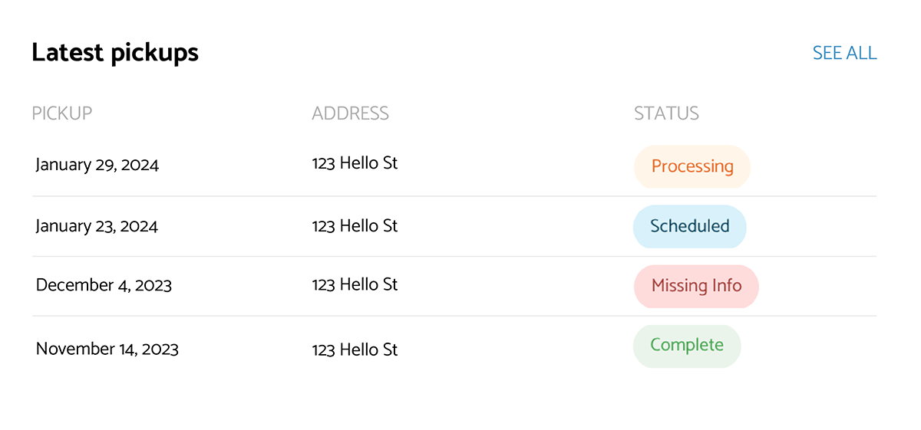Click the Missing Info status badge
Screen dimensions: 921x430
696,286
